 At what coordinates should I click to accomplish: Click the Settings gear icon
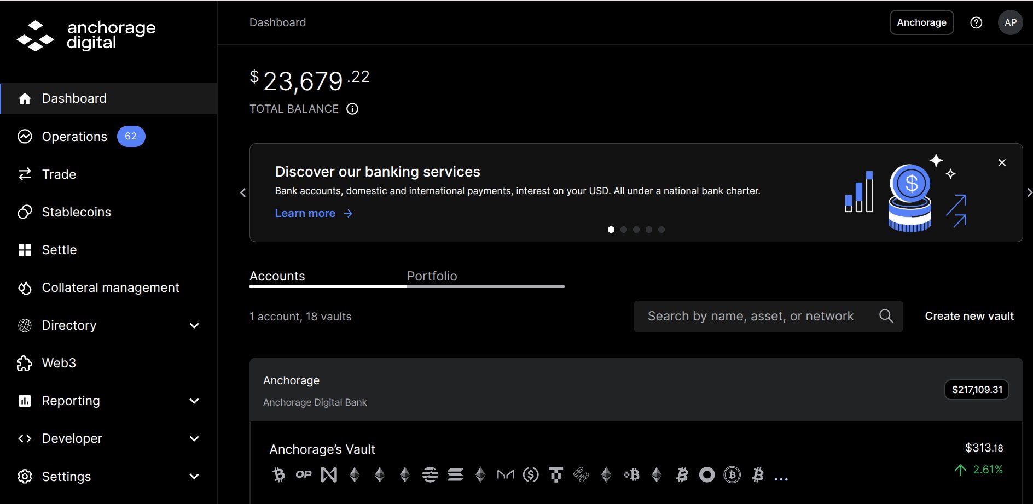25,477
